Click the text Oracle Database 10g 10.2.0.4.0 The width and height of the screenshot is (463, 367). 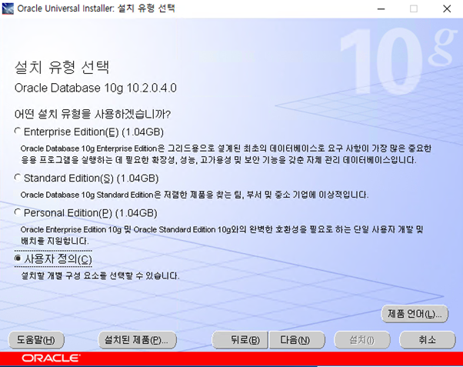[x=95, y=88]
